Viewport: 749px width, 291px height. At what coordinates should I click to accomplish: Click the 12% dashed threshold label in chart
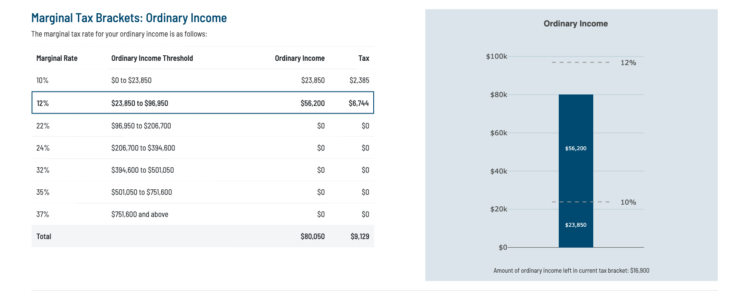[x=628, y=63]
